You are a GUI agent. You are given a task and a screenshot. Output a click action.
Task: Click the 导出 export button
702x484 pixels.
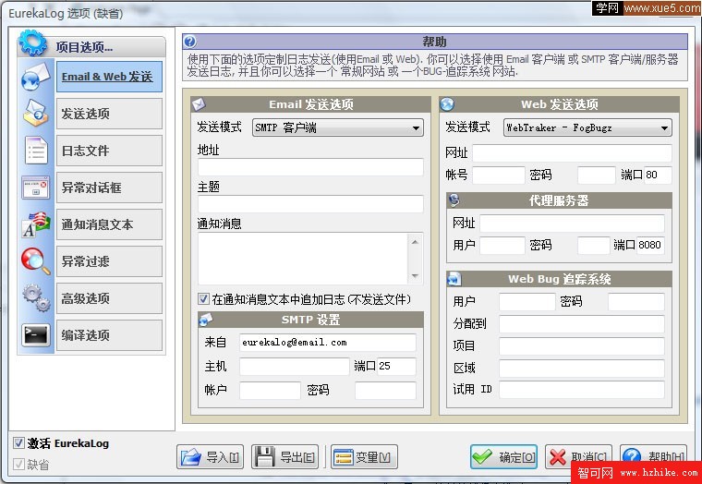(284, 456)
